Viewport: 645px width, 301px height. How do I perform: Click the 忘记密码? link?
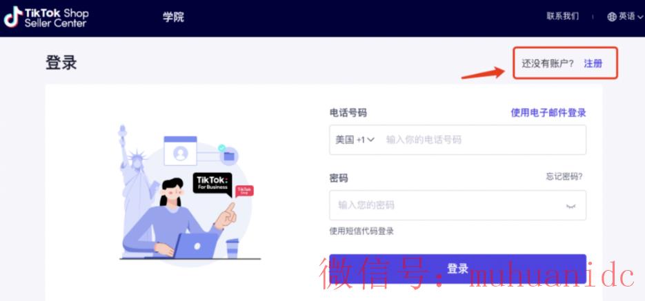(564, 177)
